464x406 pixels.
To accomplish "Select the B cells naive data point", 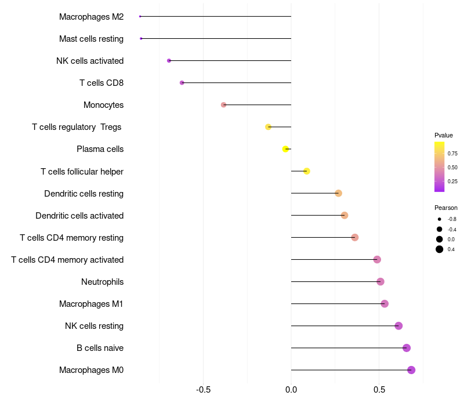I will click(407, 348).
